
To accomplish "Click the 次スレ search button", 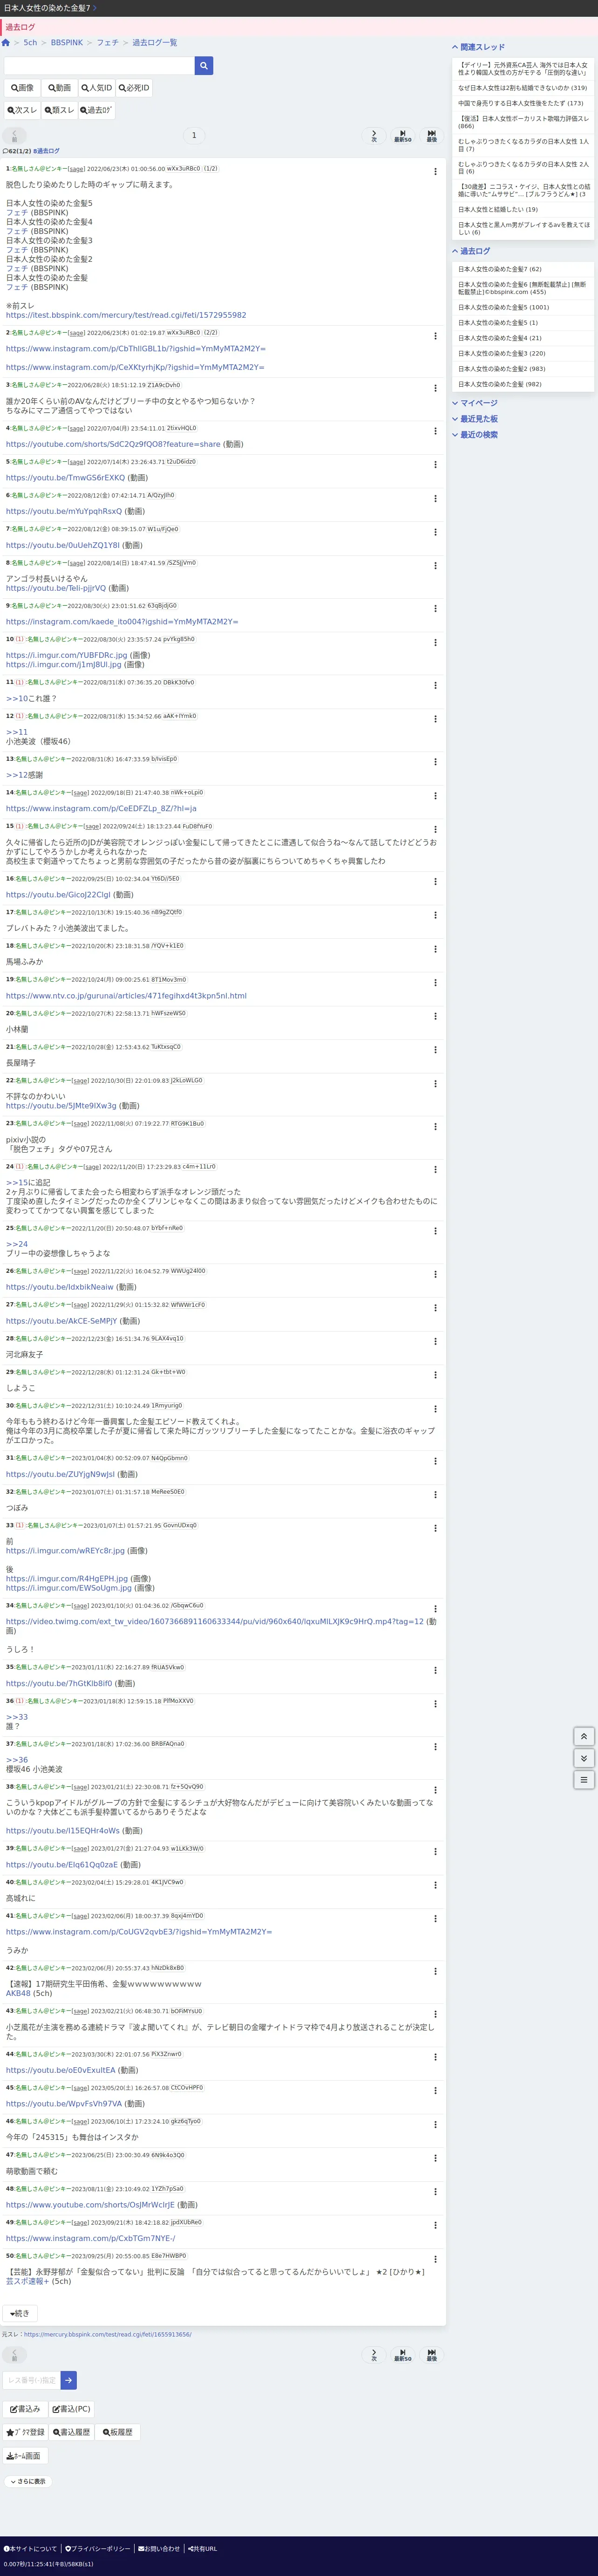I will [22, 110].
